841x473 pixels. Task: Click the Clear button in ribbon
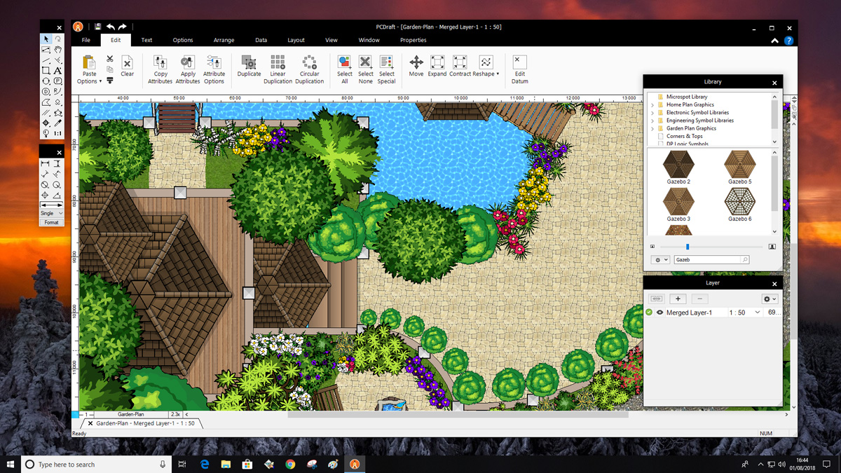point(127,66)
